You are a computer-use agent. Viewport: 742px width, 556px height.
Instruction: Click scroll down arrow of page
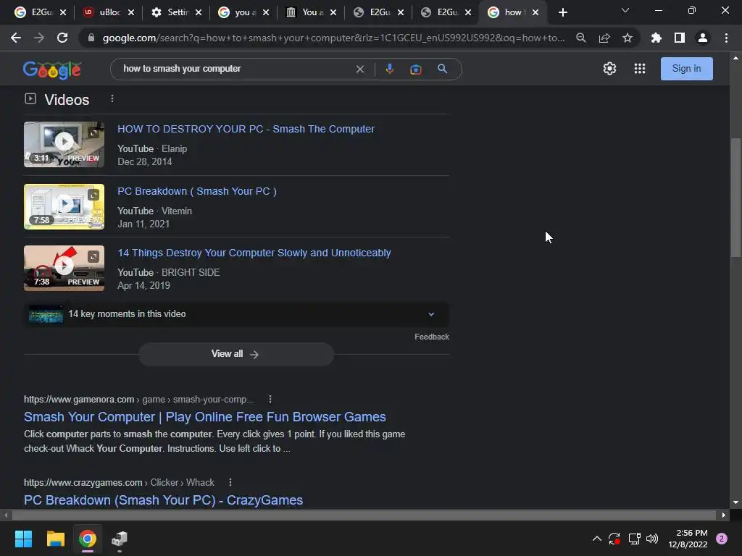(x=735, y=502)
